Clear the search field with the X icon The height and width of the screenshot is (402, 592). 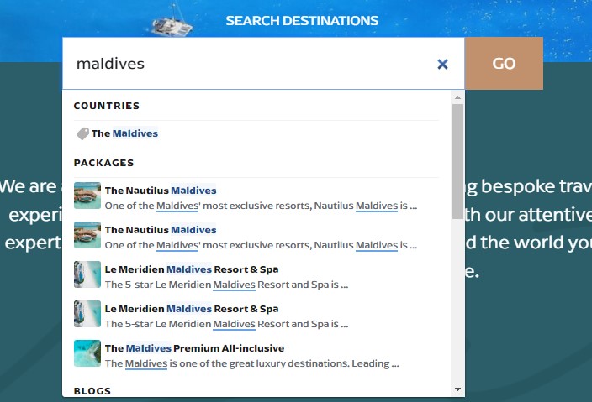[442, 64]
